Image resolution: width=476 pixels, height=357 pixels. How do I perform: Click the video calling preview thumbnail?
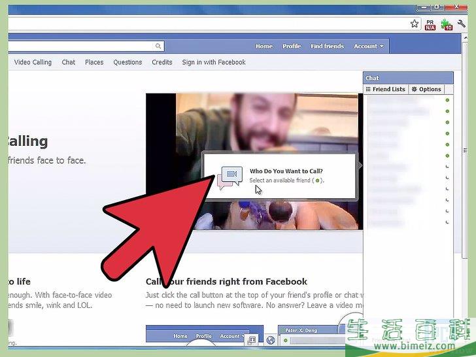pyautogui.click(x=254, y=161)
